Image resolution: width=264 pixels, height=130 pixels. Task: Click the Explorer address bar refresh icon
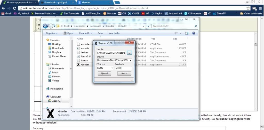[148, 26]
